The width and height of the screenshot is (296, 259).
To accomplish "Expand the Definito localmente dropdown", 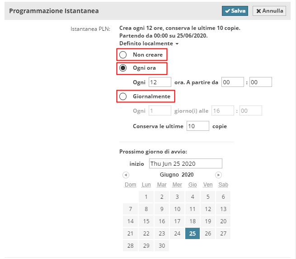I will tap(149, 43).
